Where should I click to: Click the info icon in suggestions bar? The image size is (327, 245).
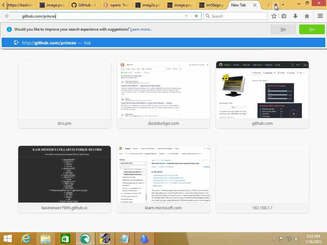(x=9, y=29)
